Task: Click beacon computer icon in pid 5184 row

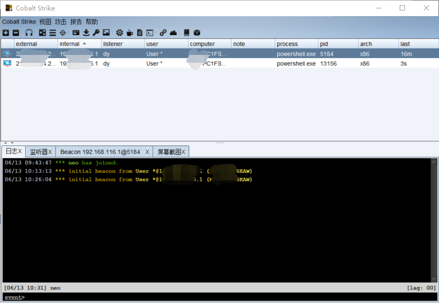Action: (x=7, y=54)
